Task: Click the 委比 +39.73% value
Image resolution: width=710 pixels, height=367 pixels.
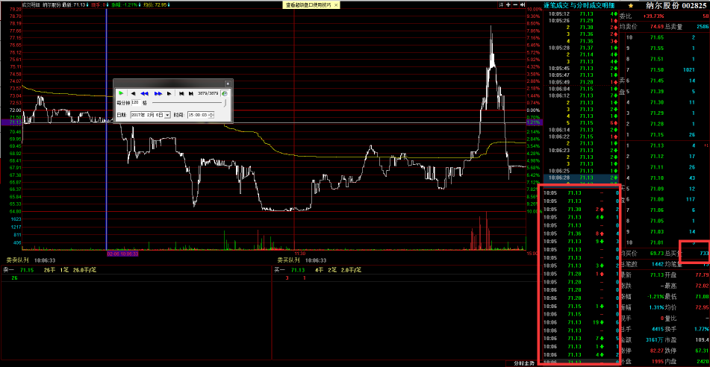Action: 653,16
